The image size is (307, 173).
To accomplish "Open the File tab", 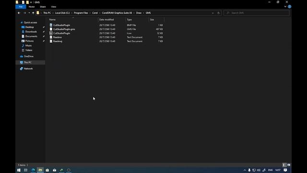I will tap(21, 7).
